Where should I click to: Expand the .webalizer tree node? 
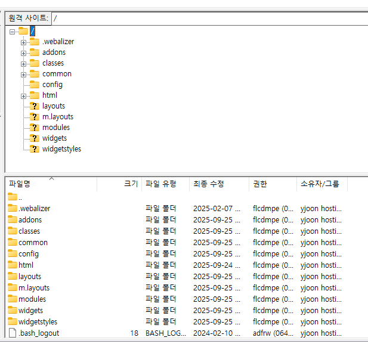(23, 42)
